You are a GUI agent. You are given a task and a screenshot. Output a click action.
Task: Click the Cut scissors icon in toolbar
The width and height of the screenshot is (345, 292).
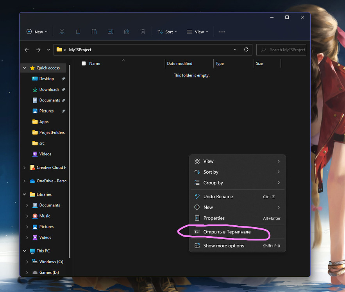point(62,32)
